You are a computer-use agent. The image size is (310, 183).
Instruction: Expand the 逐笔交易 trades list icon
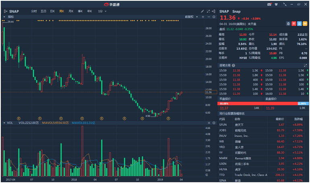click(x=306, y=65)
